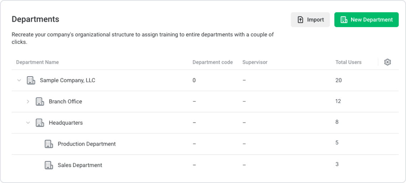Import departments from a file
The width and height of the screenshot is (406, 183).
310,20
